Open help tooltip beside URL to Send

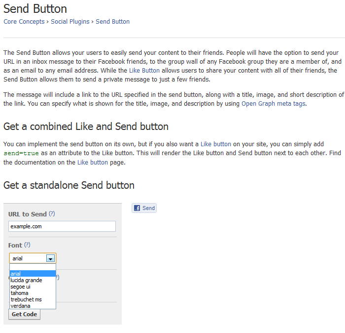click(52, 214)
